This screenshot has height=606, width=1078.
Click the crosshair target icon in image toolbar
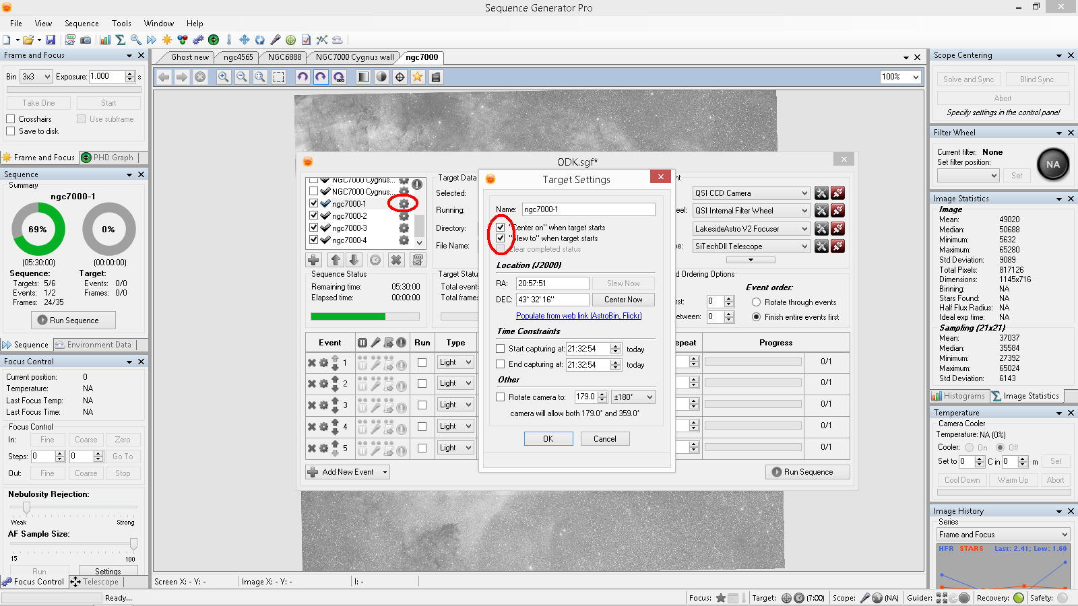400,77
